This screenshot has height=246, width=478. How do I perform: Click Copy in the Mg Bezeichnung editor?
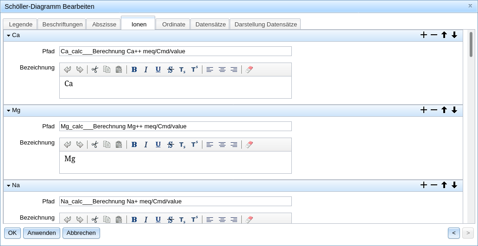coord(107,145)
